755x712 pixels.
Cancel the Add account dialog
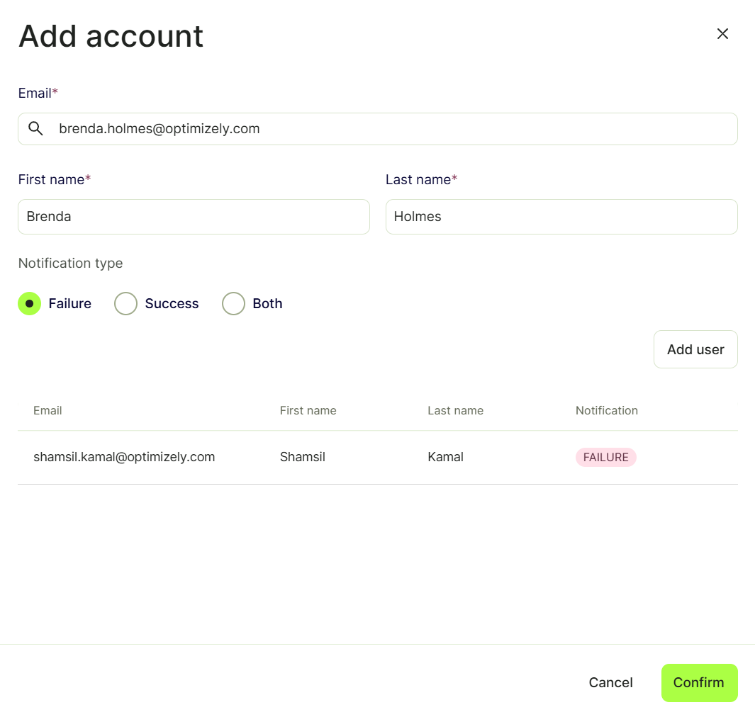[x=610, y=682]
